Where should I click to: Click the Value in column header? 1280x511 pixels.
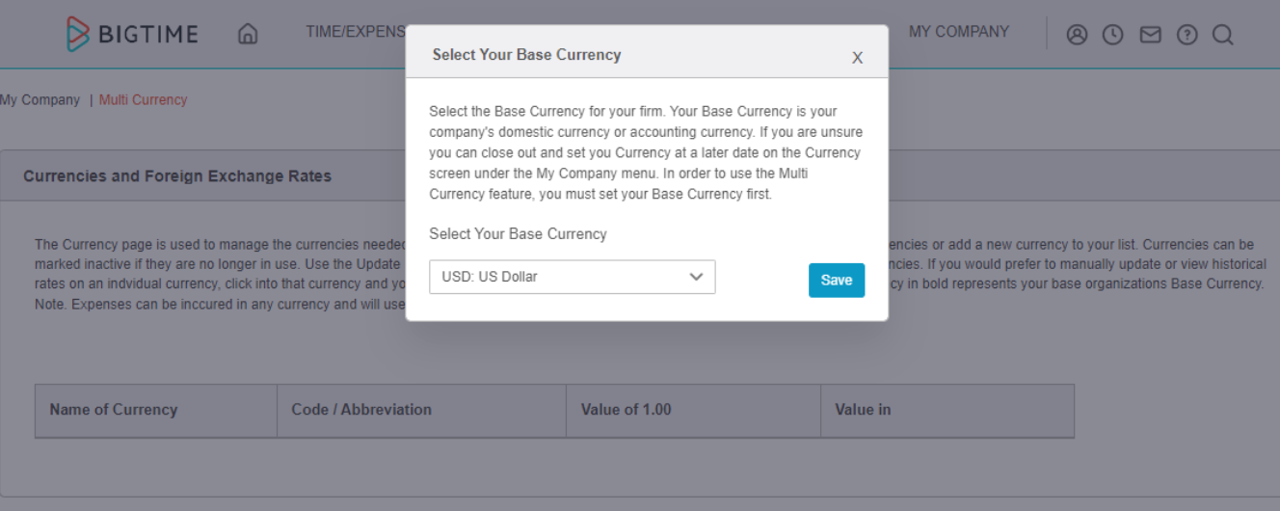[x=863, y=410]
